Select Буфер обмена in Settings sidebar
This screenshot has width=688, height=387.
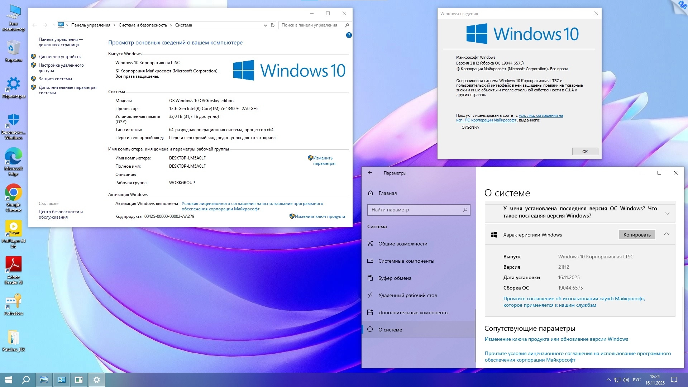pyautogui.click(x=395, y=278)
